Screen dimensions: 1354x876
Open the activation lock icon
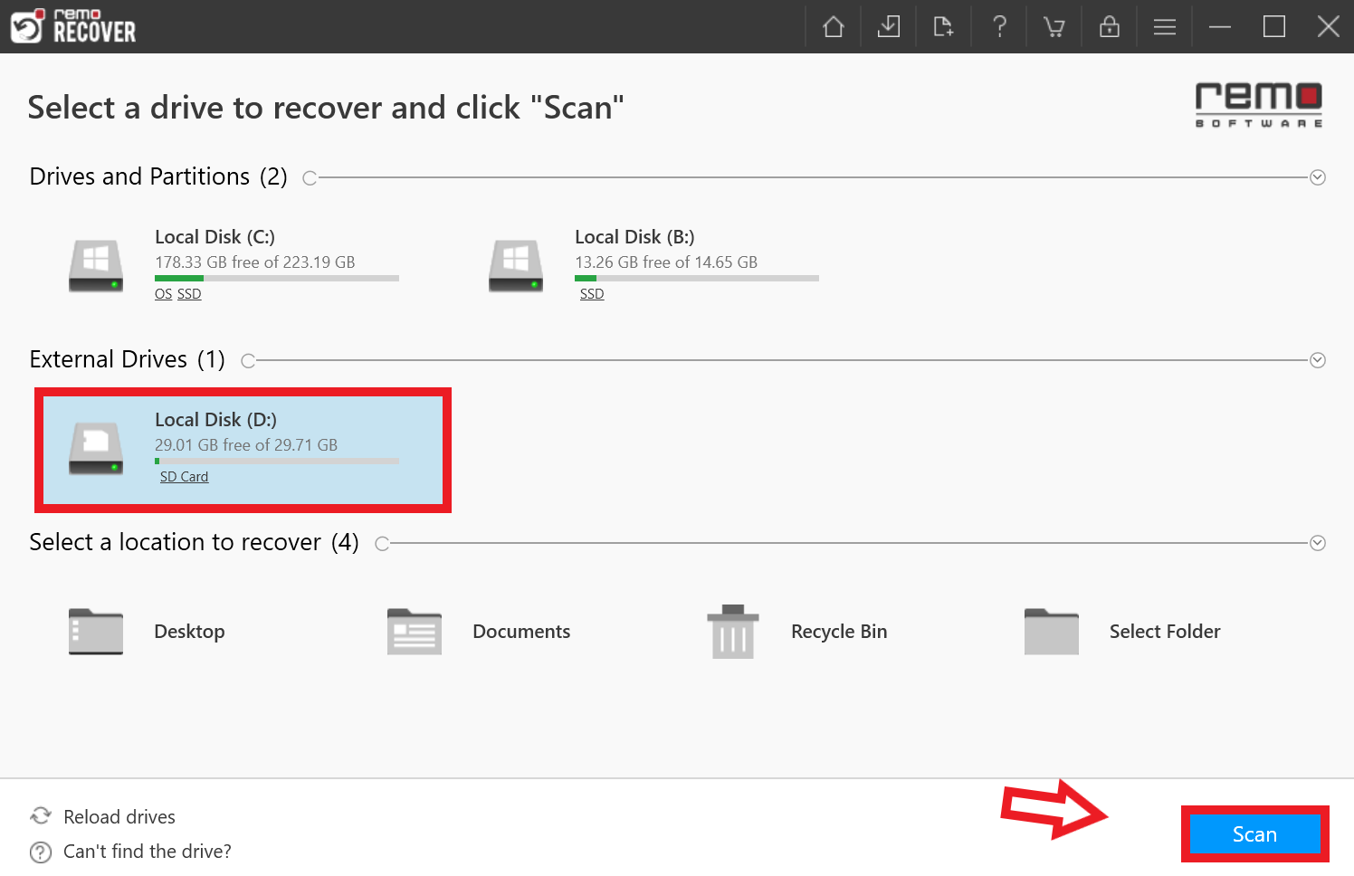[1110, 27]
